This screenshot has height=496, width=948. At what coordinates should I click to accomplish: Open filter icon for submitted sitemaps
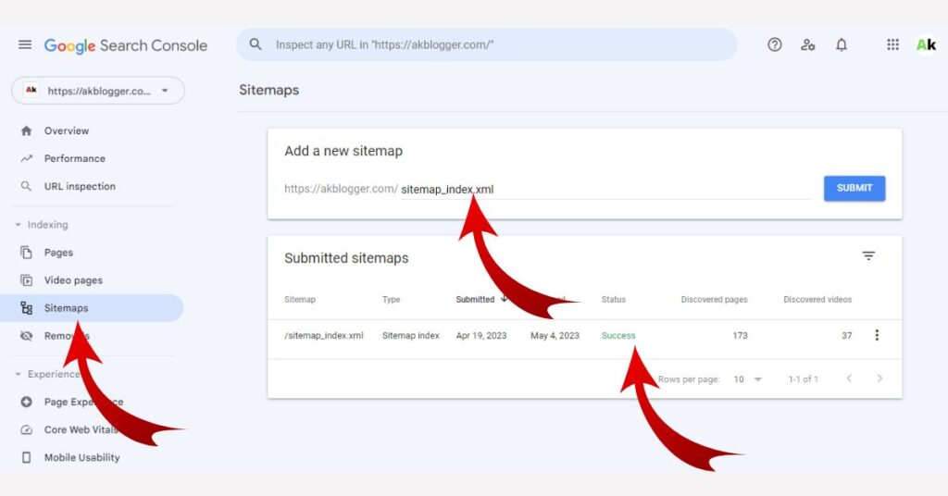(868, 256)
